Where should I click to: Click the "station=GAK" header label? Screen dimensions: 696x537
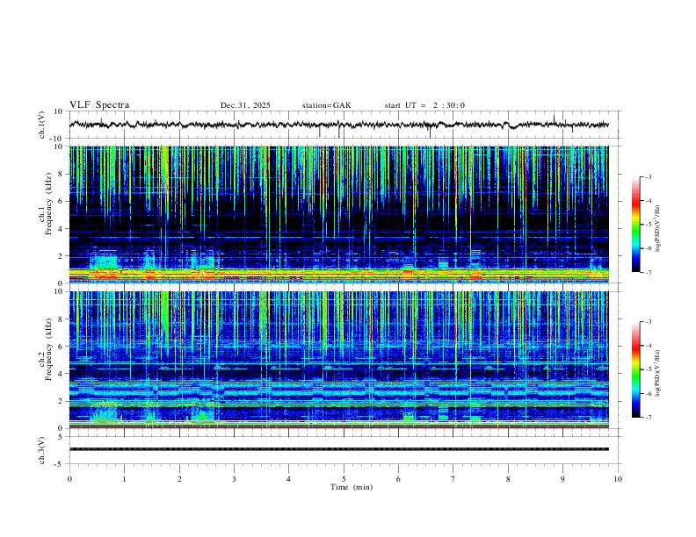point(326,105)
